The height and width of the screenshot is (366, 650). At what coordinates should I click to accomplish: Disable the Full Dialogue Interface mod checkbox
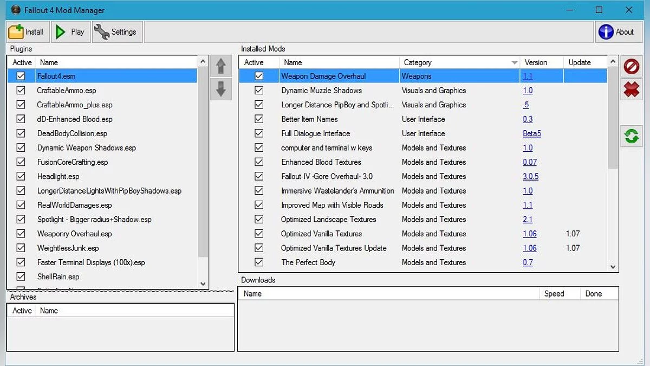258,133
